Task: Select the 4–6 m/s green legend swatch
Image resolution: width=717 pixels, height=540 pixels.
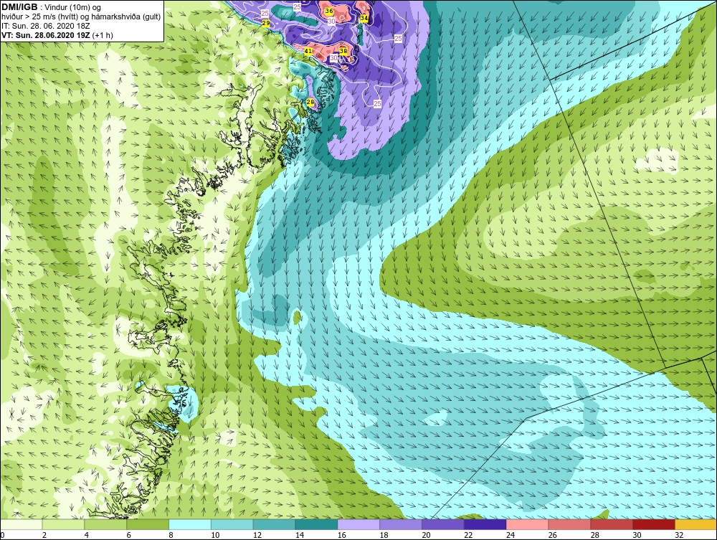Action: [105, 524]
